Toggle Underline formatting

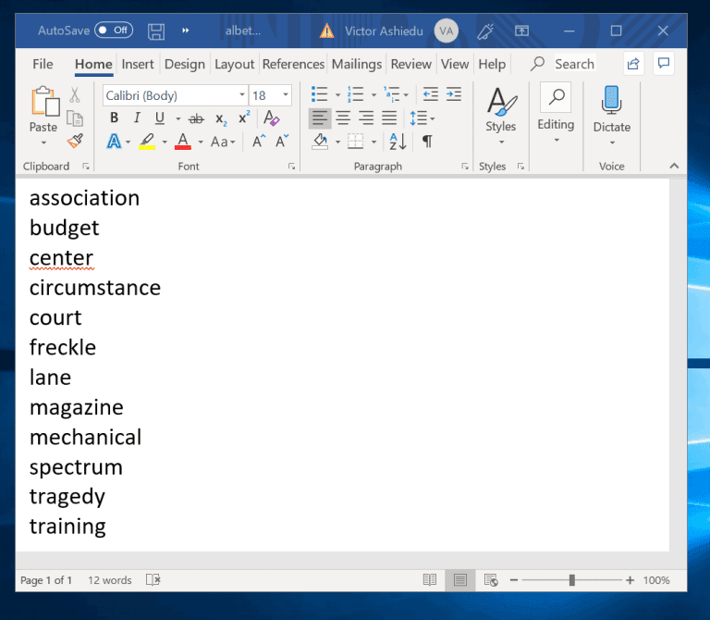(x=159, y=118)
